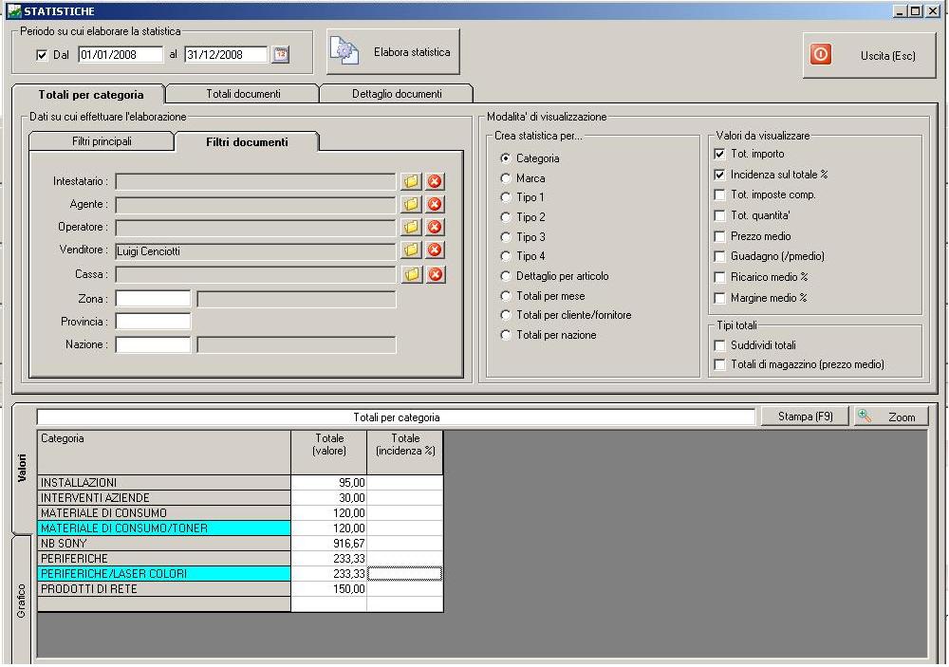Select Totali per nazione radio option
This screenshot has width=949, height=667.
tap(506, 335)
